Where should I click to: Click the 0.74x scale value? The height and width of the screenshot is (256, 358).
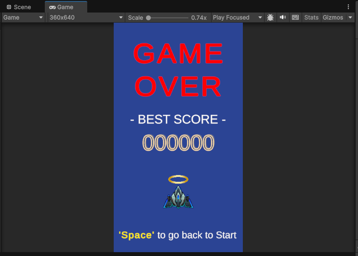(x=199, y=18)
